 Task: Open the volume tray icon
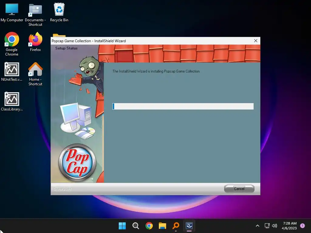(x=275, y=226)
